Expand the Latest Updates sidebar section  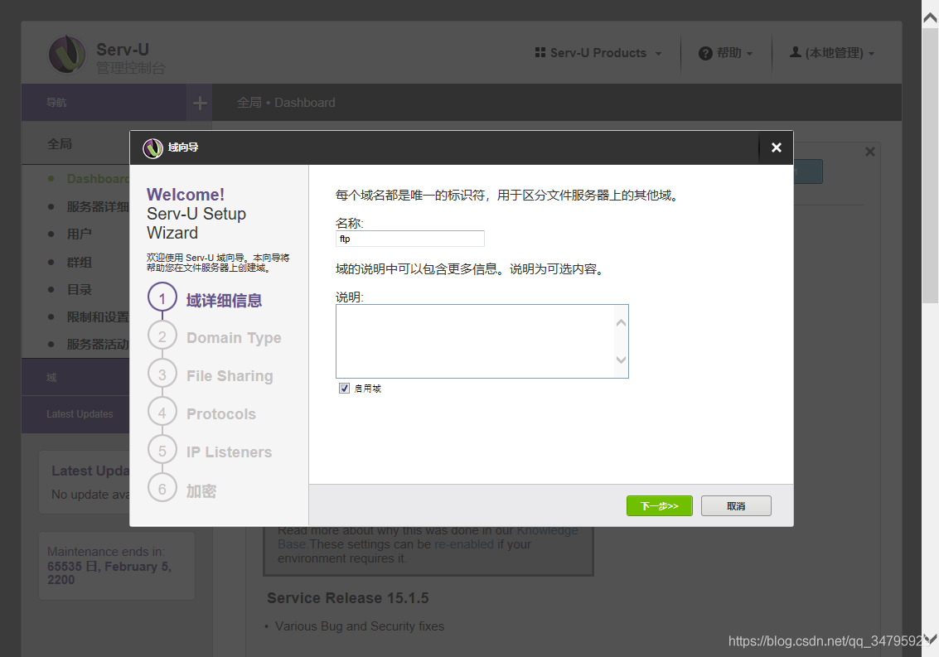click(75, 414)
